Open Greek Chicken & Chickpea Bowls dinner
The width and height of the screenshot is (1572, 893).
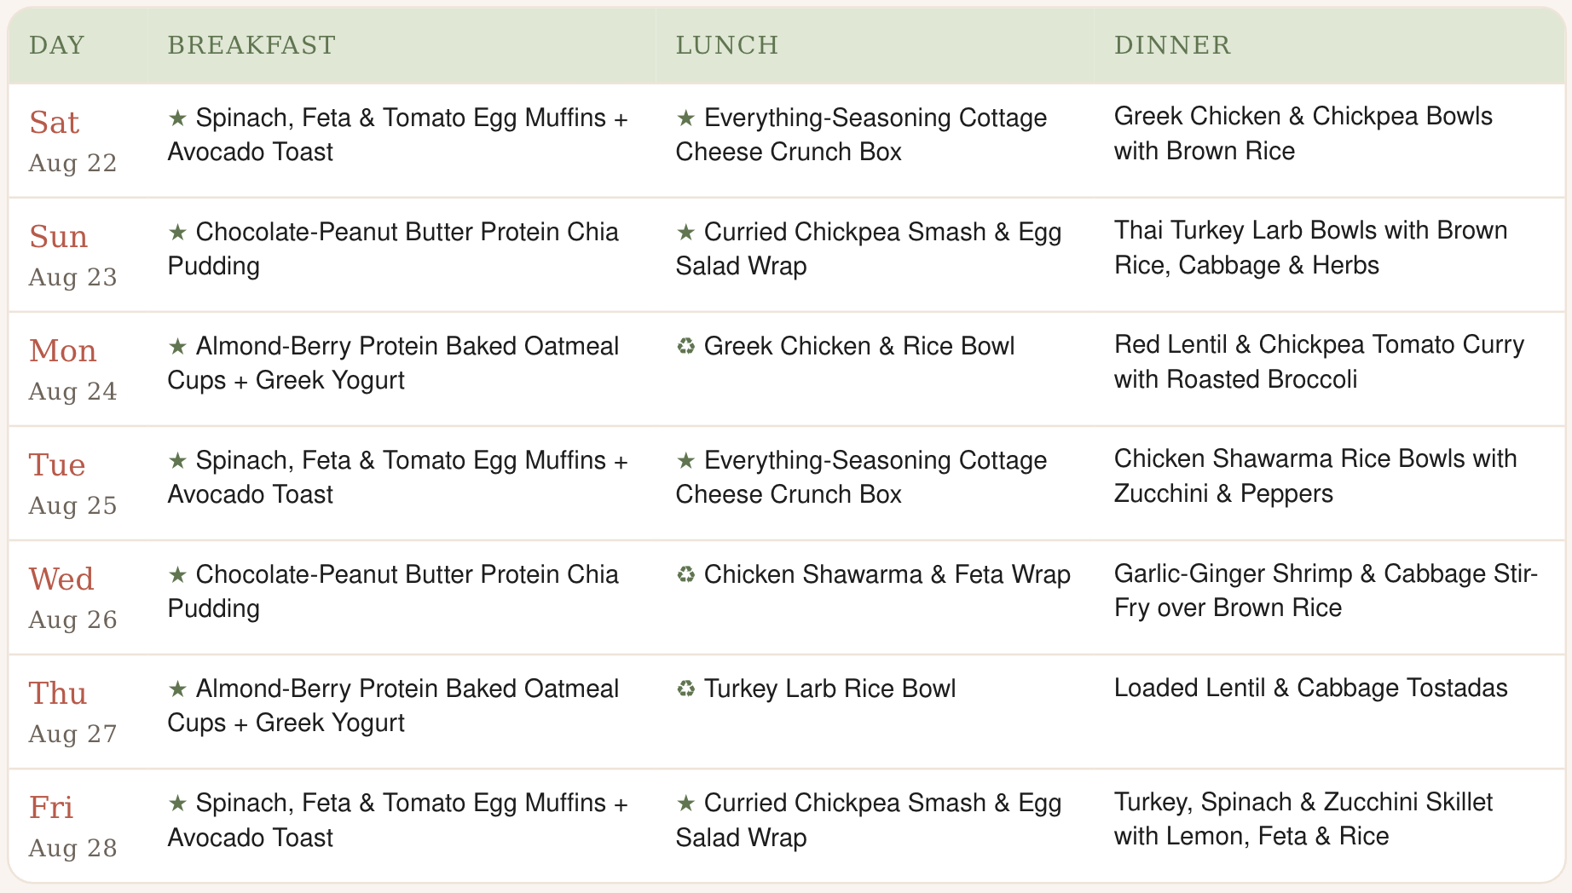pos(1303,134)
